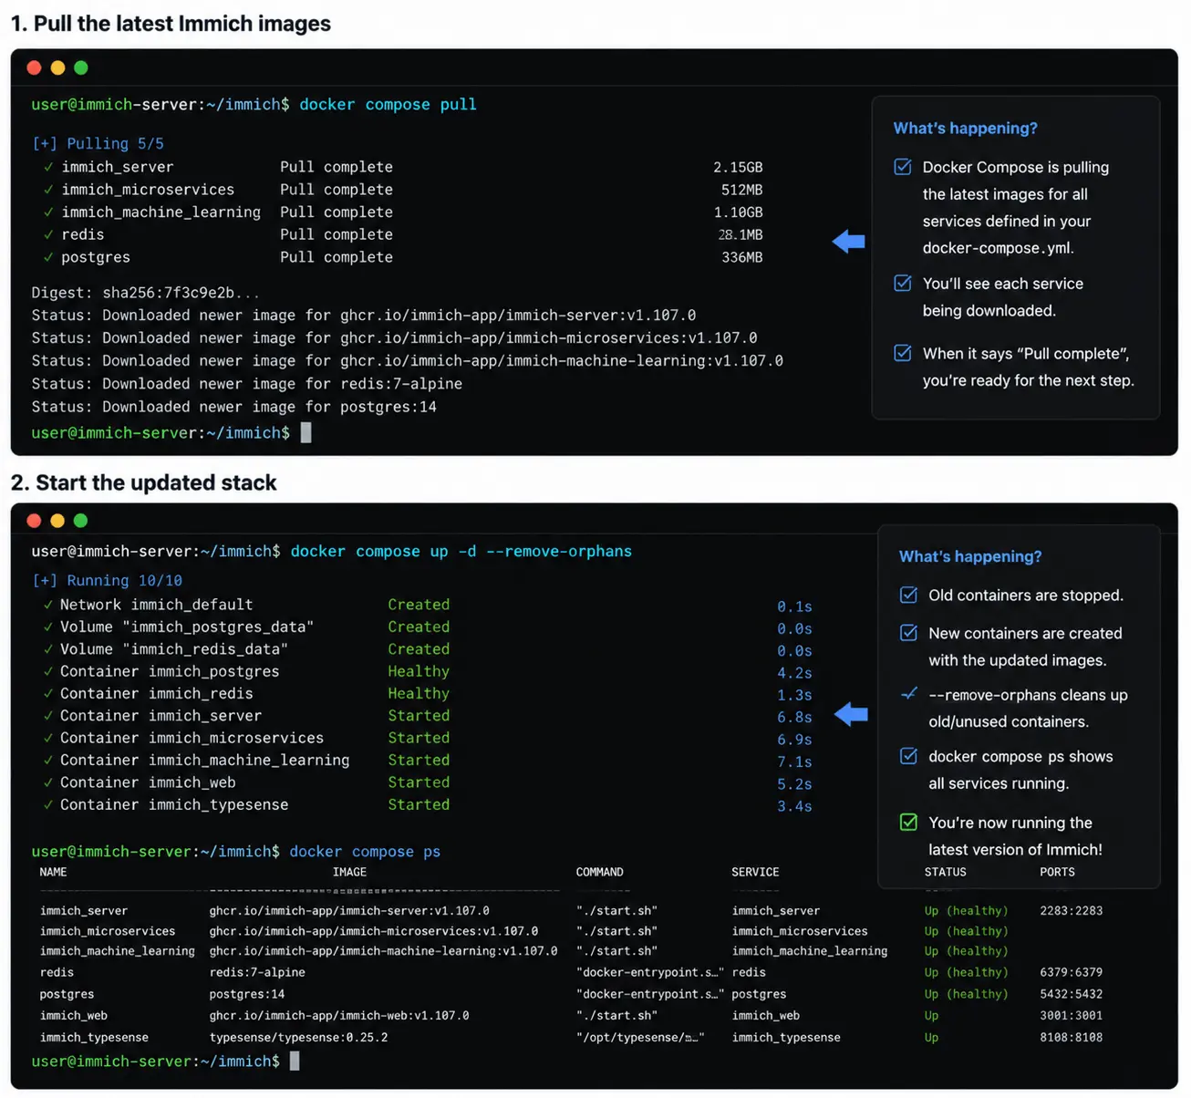Image resolution: width=1191 pixels, height=1098 pixels.
Task: Click the PORTS column header
Action: (1057, 873)
